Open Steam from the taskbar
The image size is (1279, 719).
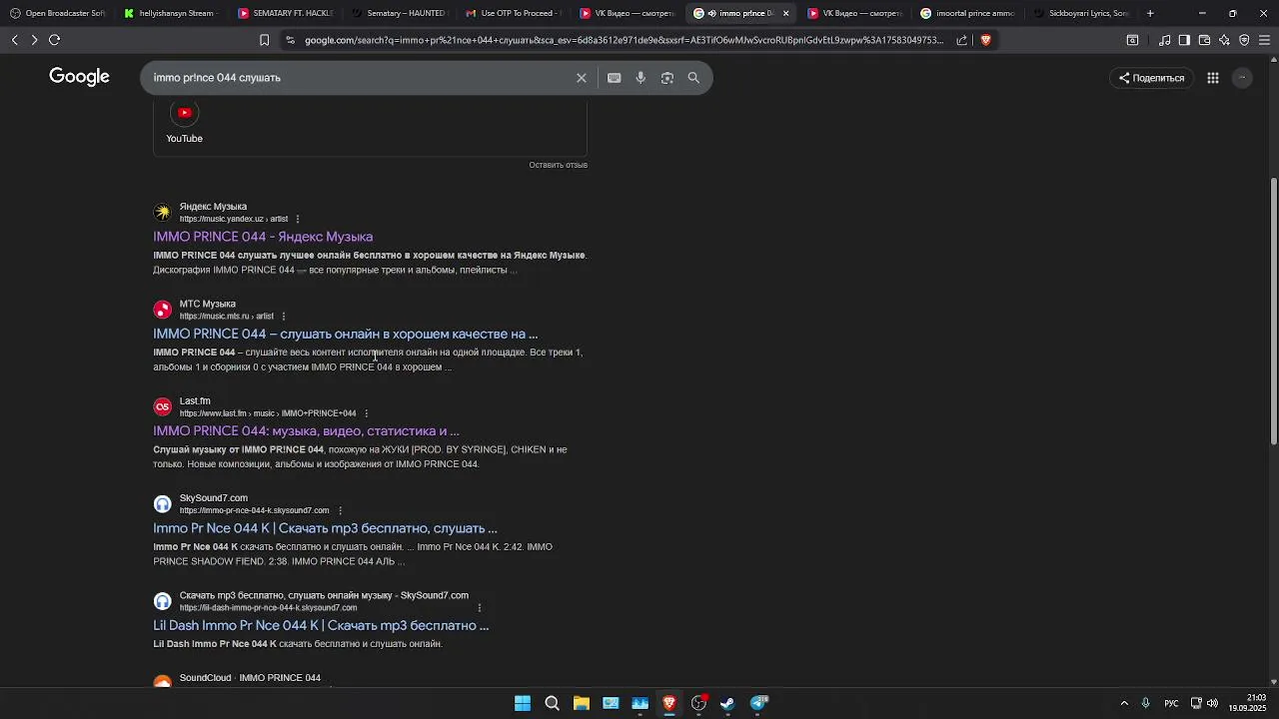pos(728,703)
